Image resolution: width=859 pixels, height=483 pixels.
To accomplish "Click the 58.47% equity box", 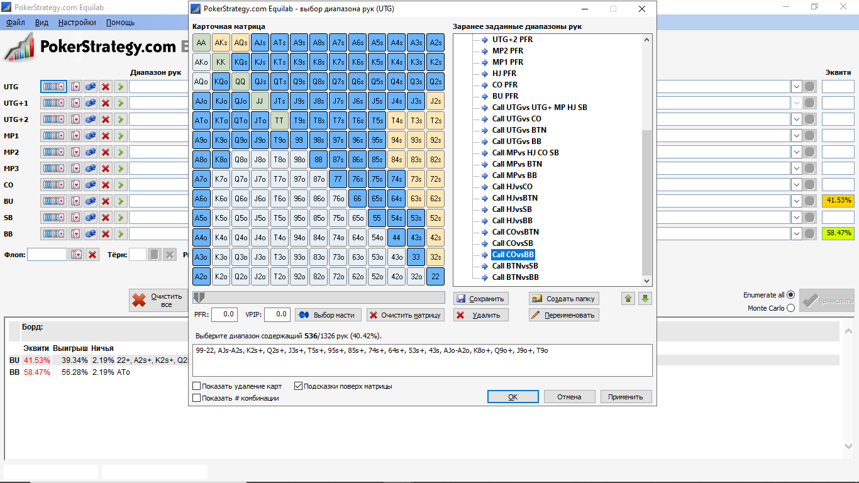I will pos(838,233).
